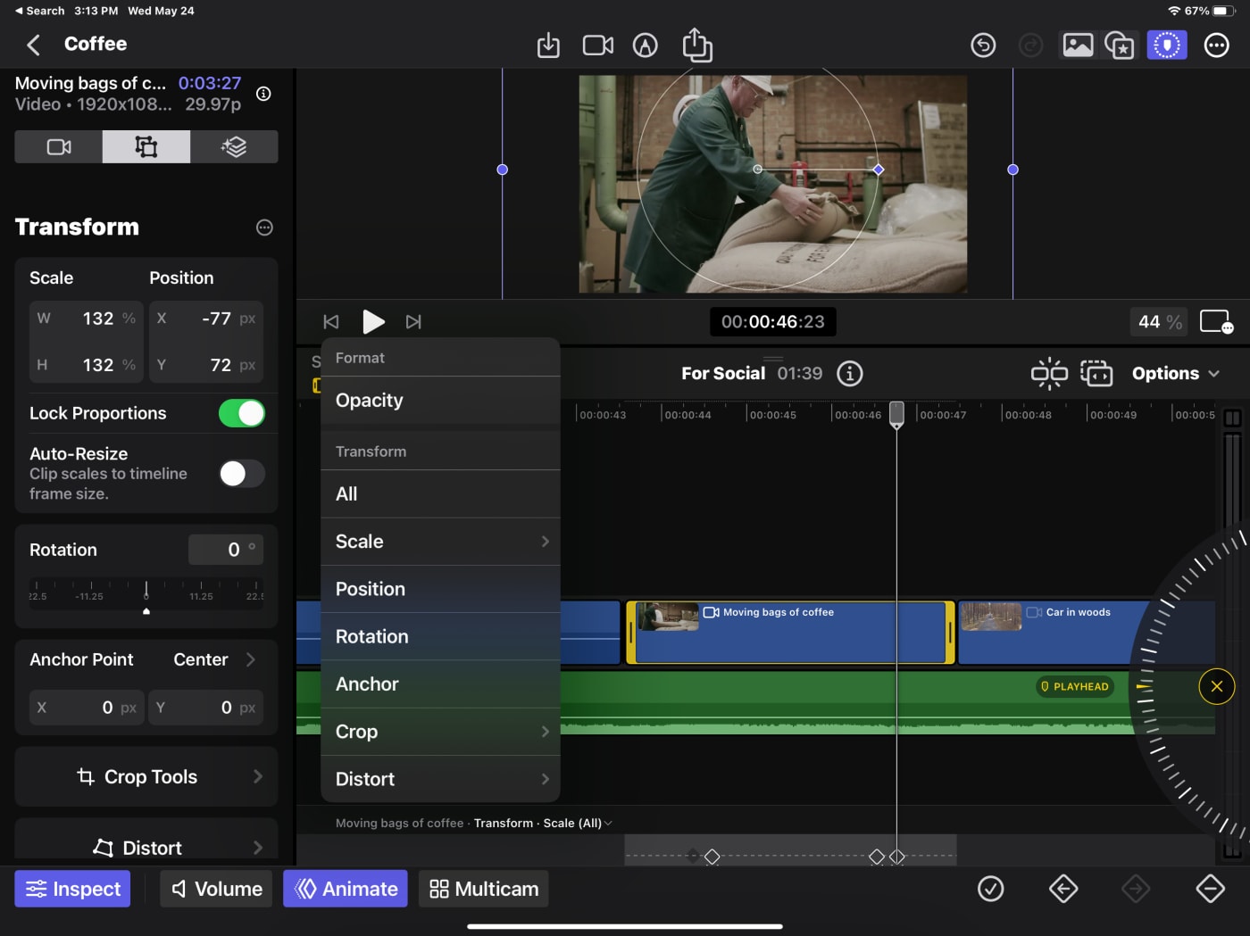Viewport: 1250px width, 936px height.
Task: Open the Inspect panel button
Action: (72, 889)
